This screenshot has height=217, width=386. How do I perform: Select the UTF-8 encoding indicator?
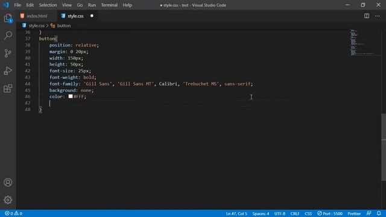pyautogui.click(x=280, y=213)
